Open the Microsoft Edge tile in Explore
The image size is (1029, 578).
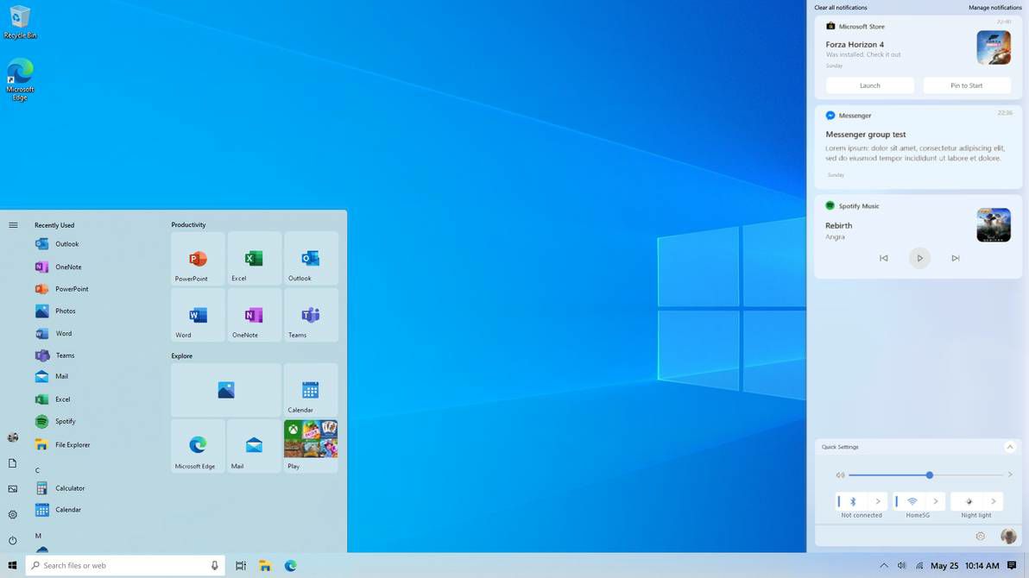tap(198, 446)
